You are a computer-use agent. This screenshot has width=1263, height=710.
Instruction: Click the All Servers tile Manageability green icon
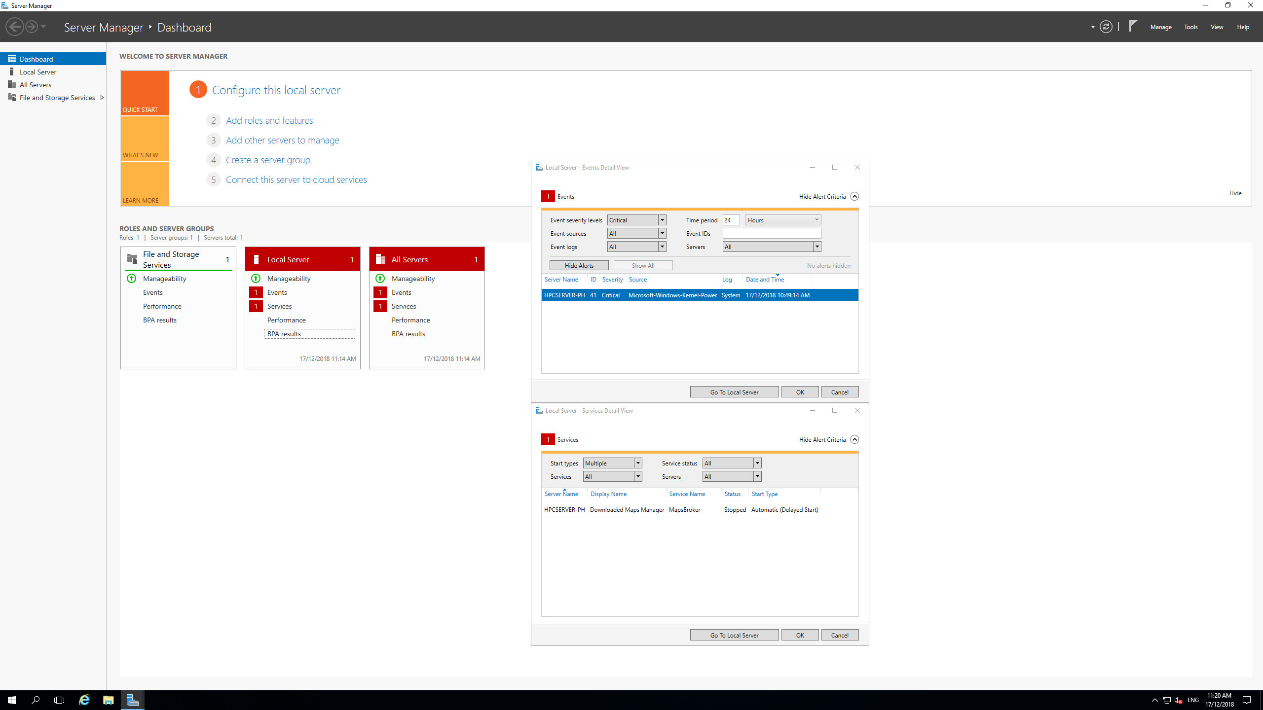click(x=380, y=279)
